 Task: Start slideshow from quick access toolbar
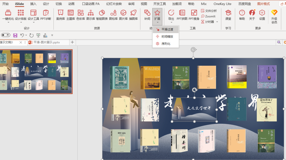(x=38, y=35)
